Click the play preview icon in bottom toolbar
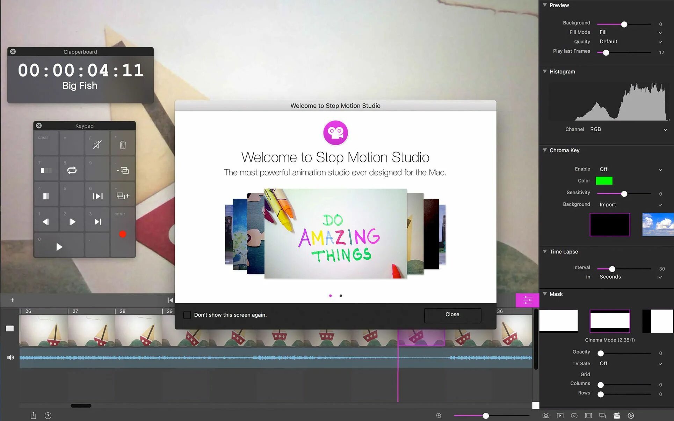 point(560,415)
